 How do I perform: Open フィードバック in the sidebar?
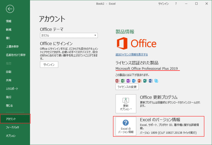pyautogui.click(x=13, y=127)
